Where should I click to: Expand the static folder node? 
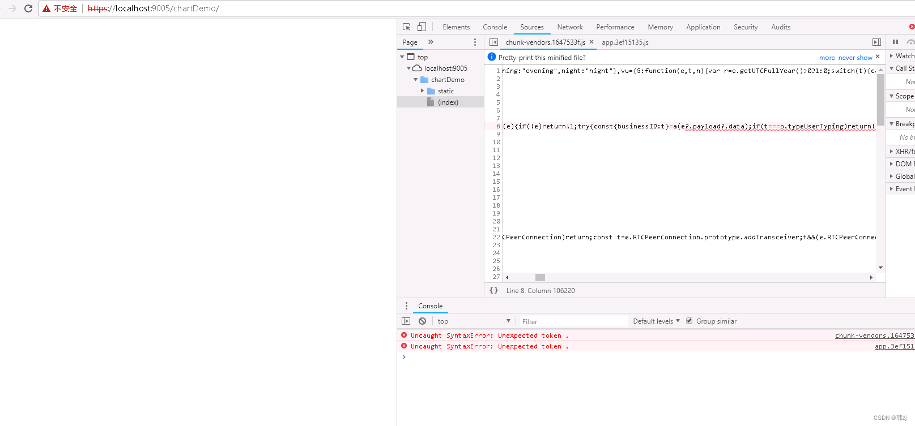(422, 91)
